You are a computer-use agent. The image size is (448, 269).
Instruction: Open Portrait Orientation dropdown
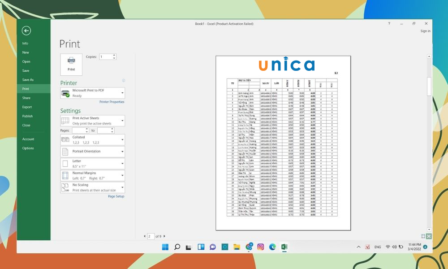93,152
